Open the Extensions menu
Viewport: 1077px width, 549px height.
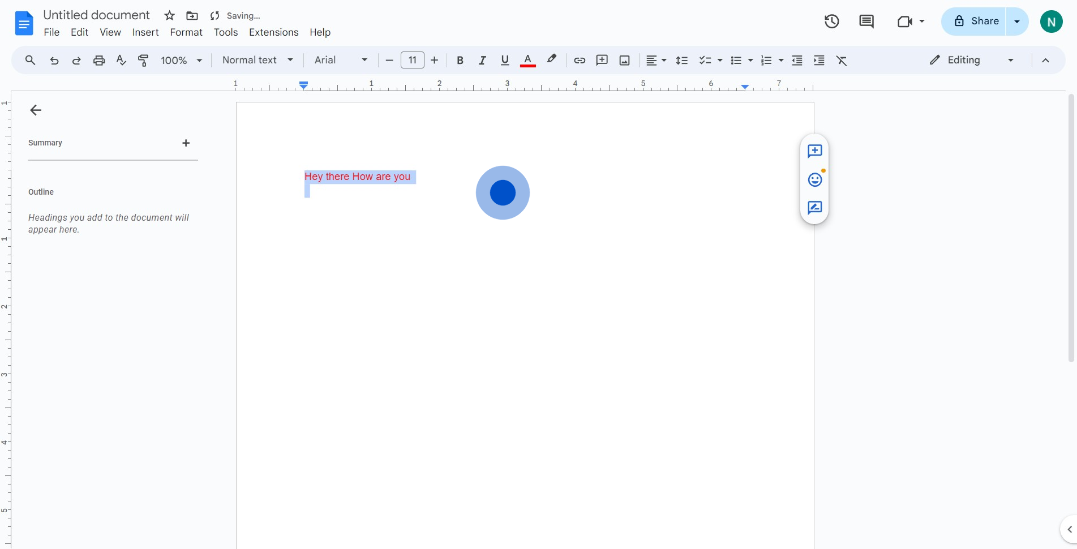pyautogui.click(x=274, y=32)
